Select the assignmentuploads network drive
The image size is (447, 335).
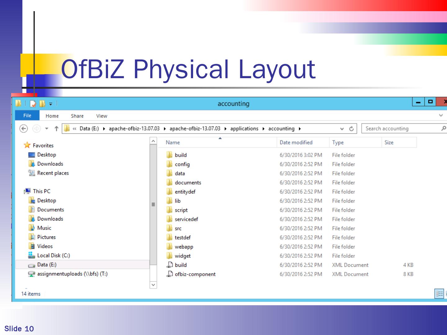coord(72,274)
